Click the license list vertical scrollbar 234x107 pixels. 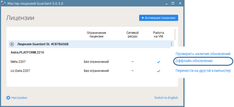175,34
